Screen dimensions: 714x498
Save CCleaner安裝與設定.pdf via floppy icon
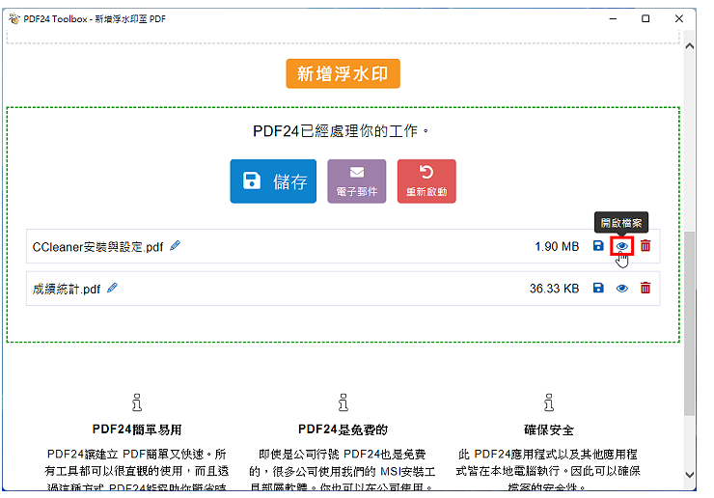598,246
